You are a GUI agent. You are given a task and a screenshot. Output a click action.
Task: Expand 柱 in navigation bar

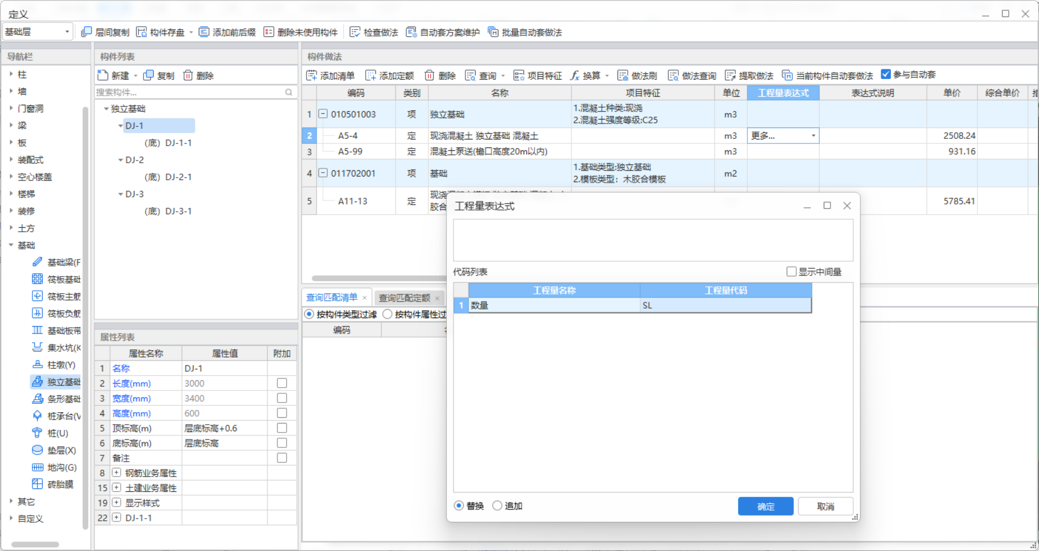click(11, 74)
